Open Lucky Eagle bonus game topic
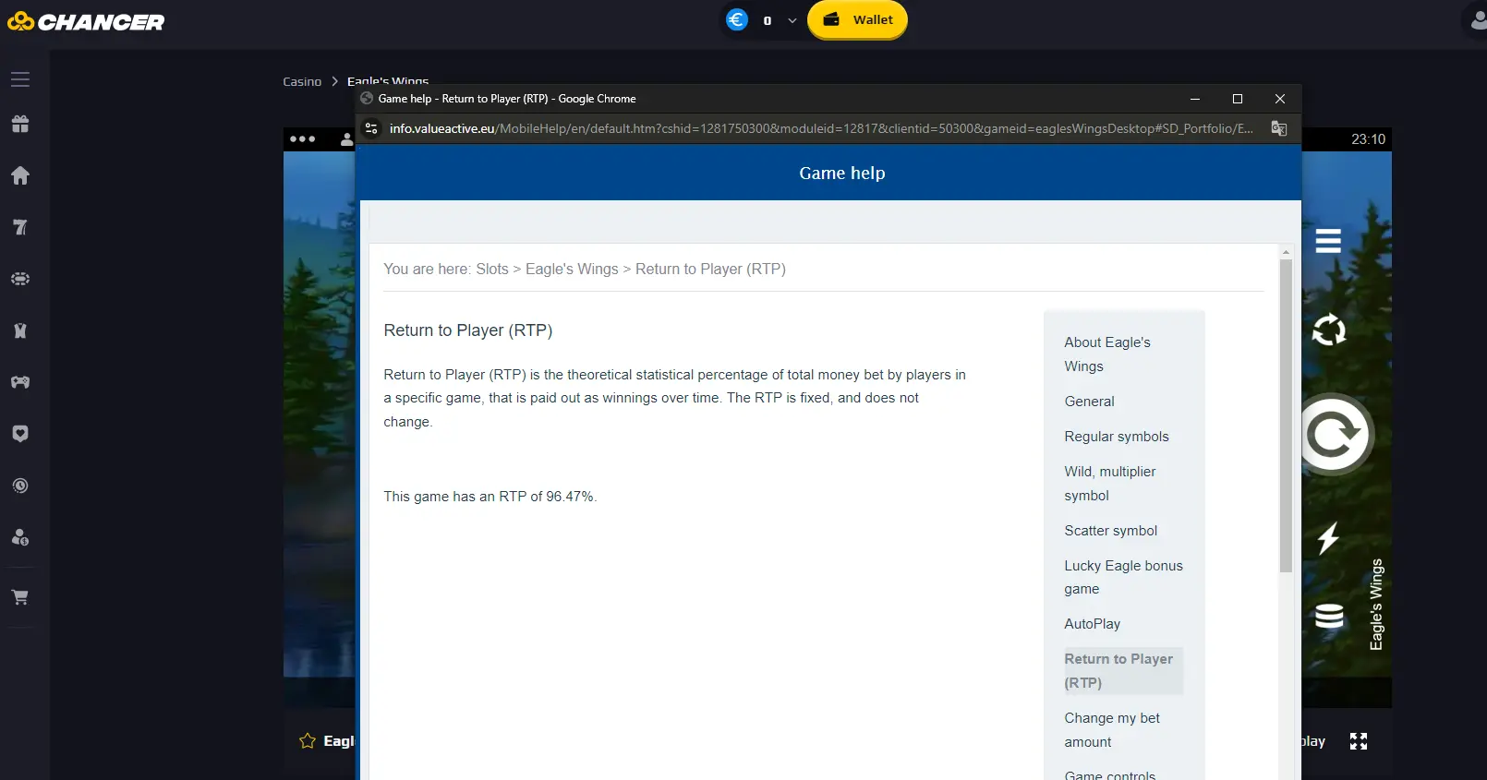Viewport: 1487px width, 780px height. 1123,577
